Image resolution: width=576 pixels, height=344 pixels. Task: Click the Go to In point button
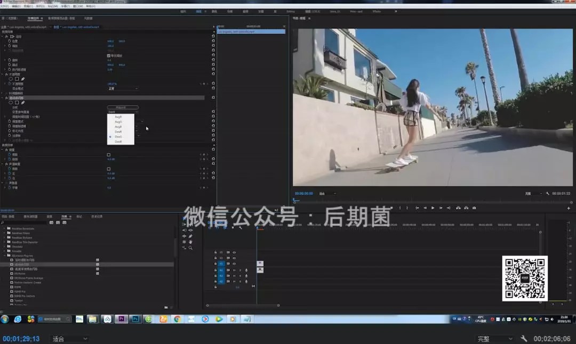(417, 208)
